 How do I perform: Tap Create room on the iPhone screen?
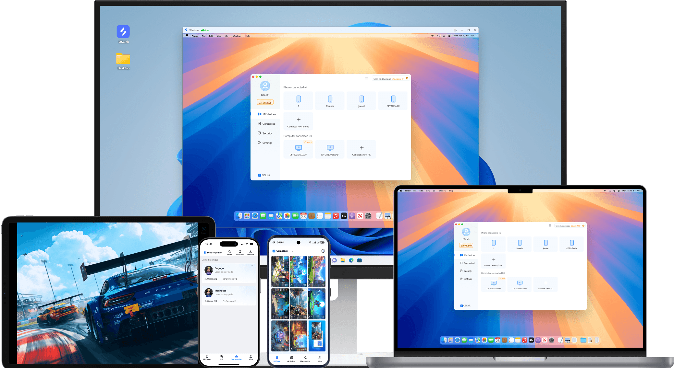click(240, 252)
